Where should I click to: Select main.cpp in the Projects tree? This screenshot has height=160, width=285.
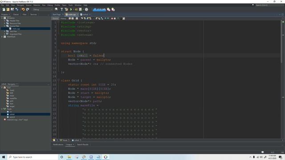16,28
